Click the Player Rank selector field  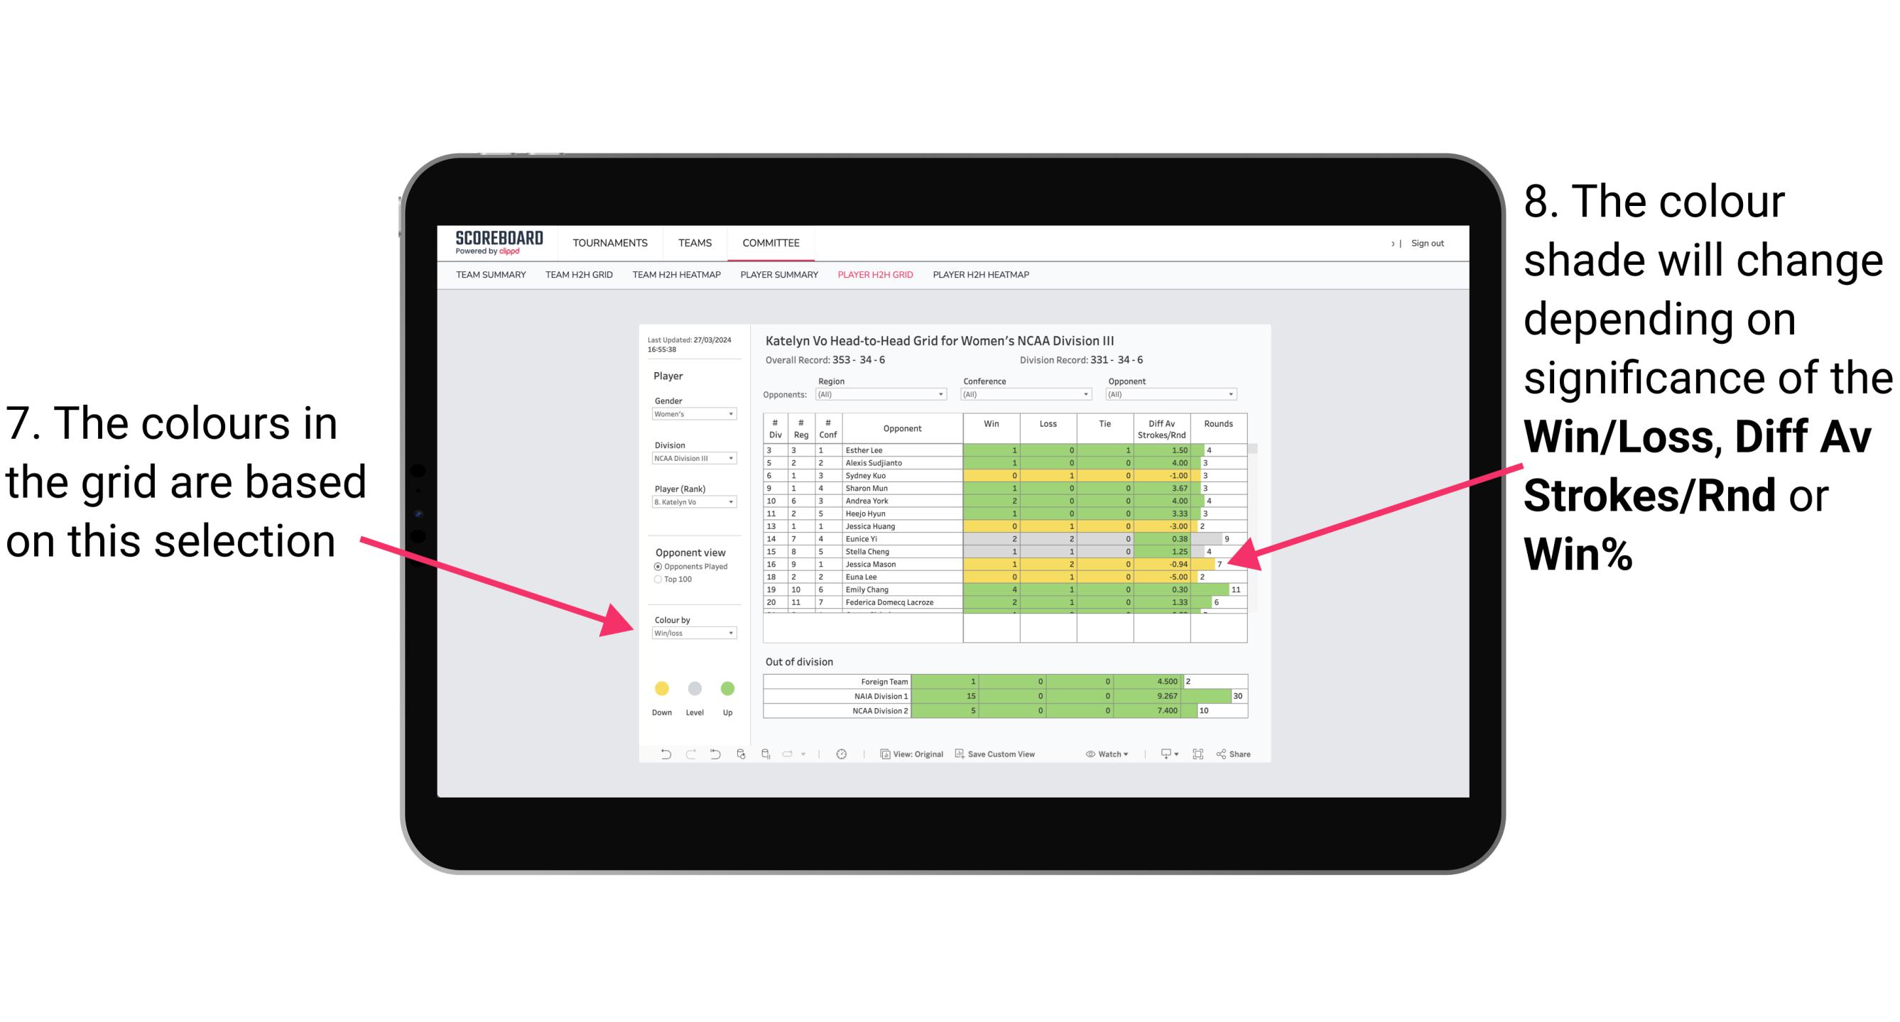click(x=691, y=502)
